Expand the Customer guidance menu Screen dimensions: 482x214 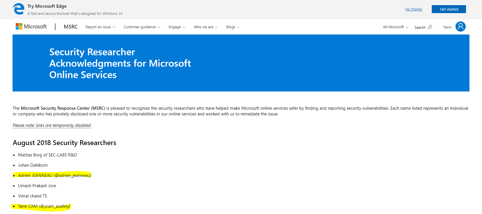142,27
